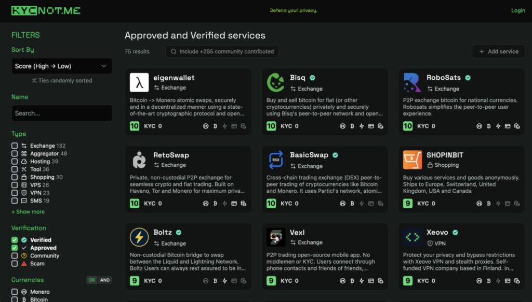The width and height of the screenshot is (532, 302).
Task: Tick the Monero currency checkbox
Action: pyautogui.click(x=15, y=292)
